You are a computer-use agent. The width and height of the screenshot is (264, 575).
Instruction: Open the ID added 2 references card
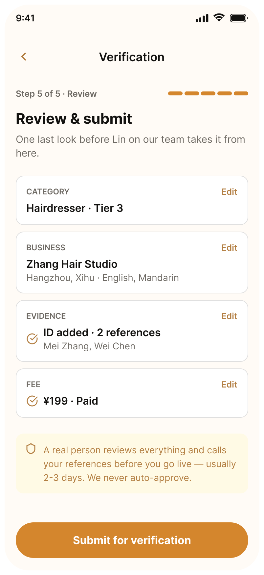pos(132,331)
